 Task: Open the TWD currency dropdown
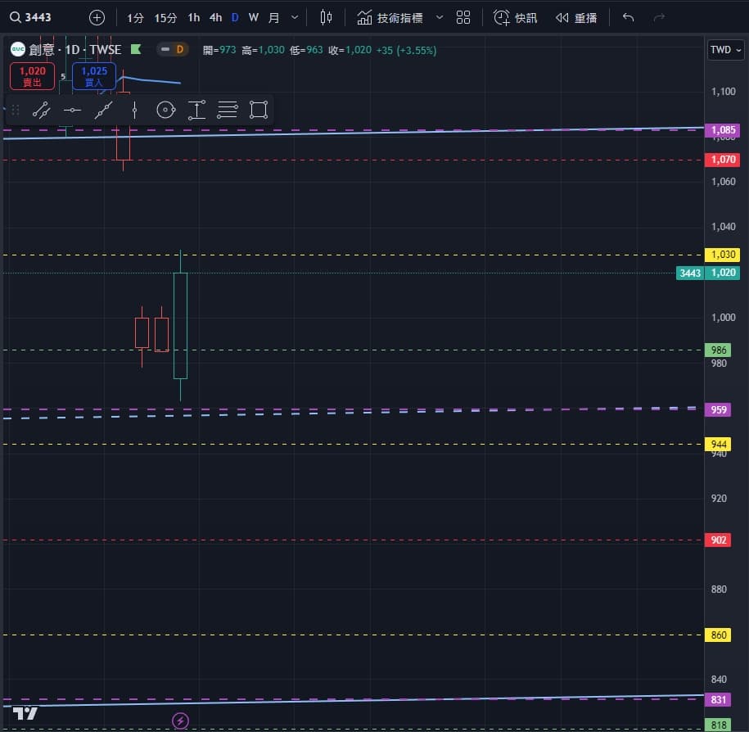(x=725, y=49)
